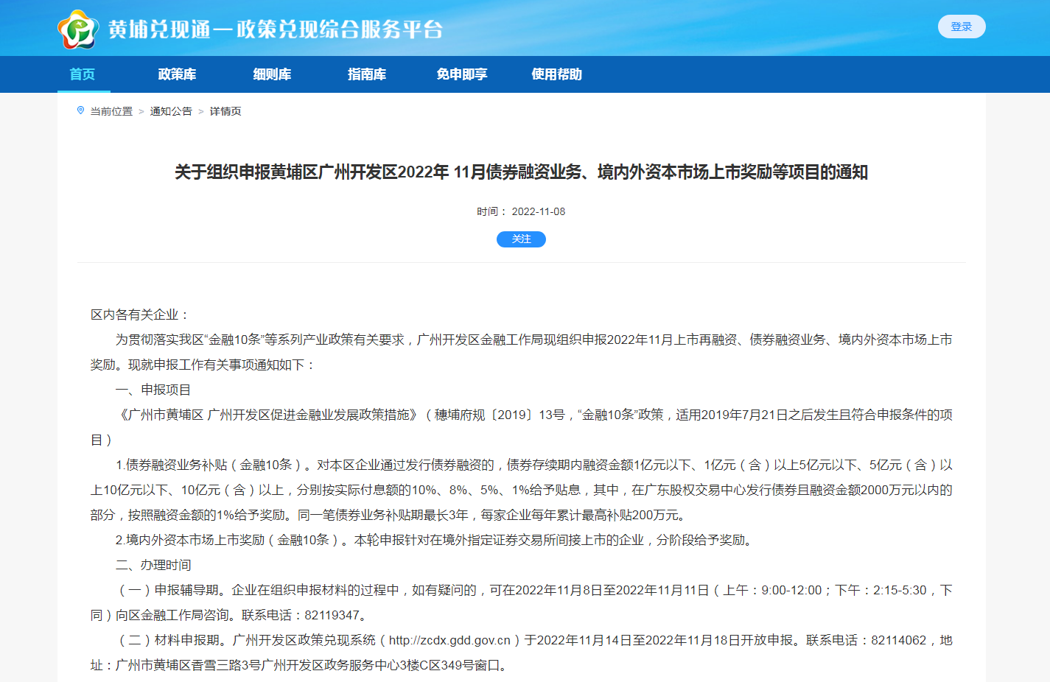Click the 2.境内外资本市场上市奖励 item text

coord(190,540)
